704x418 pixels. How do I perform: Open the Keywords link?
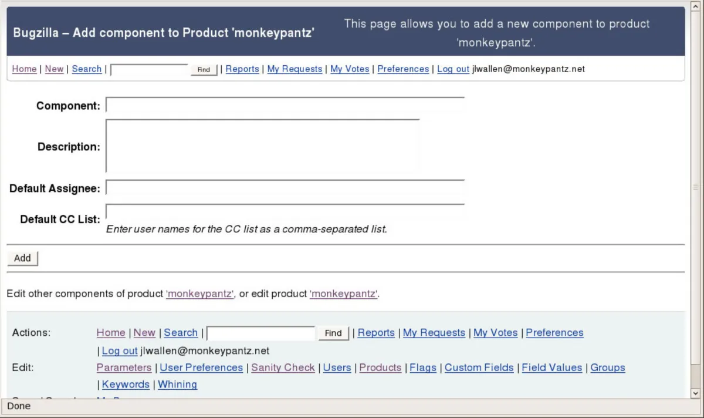[x=126, y=385]
